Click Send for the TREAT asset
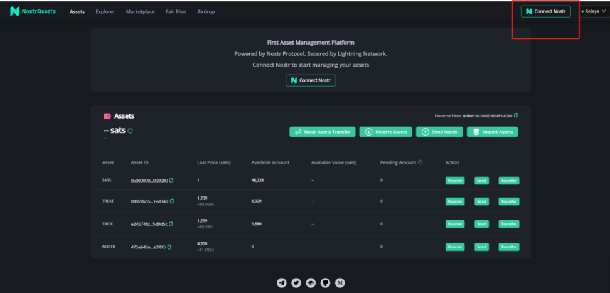The height and width of the screenshot is (293, 610). point(481,201)
